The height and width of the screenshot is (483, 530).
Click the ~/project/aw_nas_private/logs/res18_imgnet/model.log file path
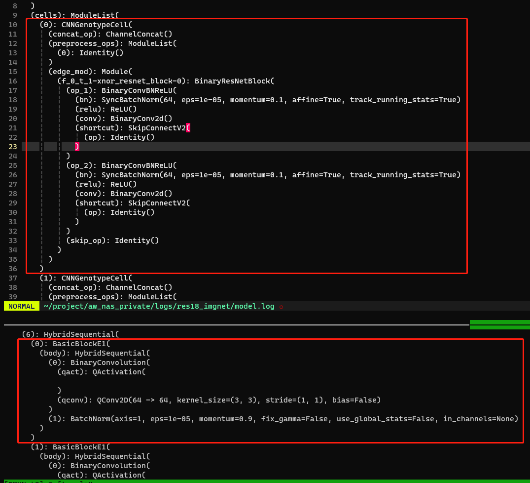159,306
